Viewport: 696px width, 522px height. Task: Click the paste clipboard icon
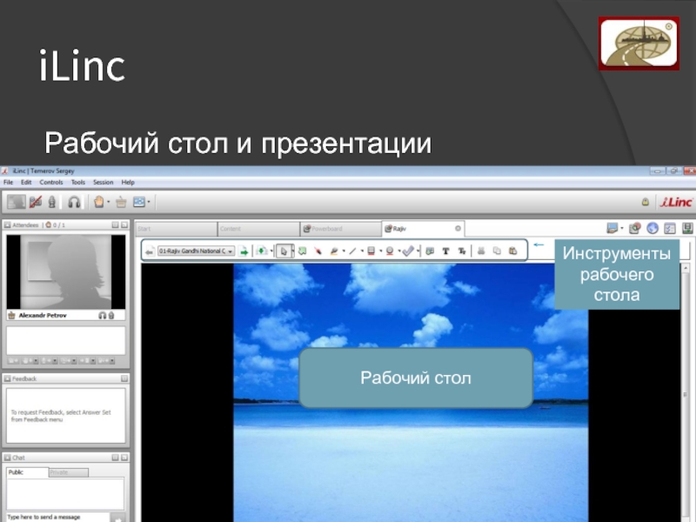pos(513,251)
